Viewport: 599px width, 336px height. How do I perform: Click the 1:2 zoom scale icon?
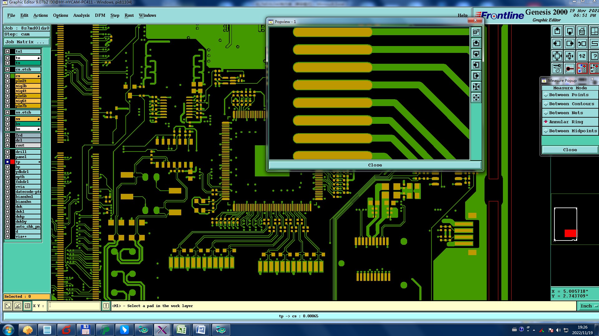pos(582,56)
